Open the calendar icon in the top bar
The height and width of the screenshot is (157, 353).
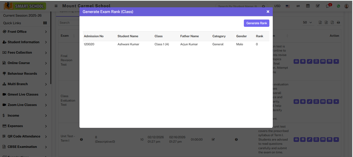click(x=308, y=6)
